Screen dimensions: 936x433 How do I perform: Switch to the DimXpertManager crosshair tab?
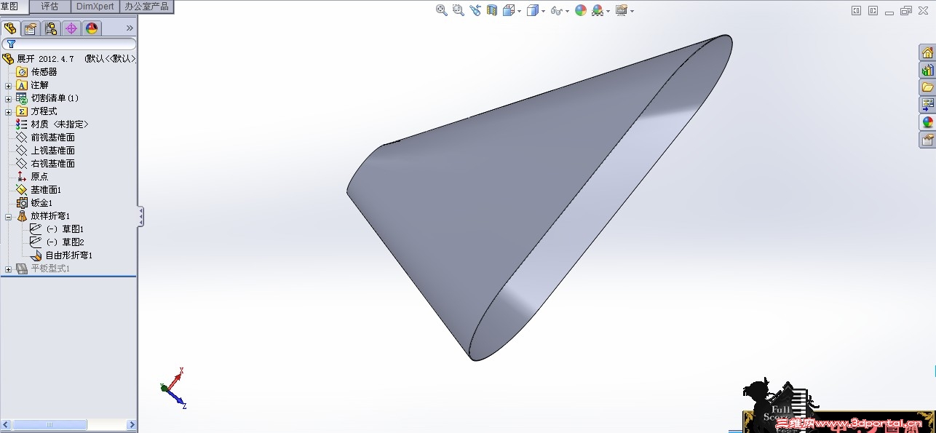coord(71,28)
